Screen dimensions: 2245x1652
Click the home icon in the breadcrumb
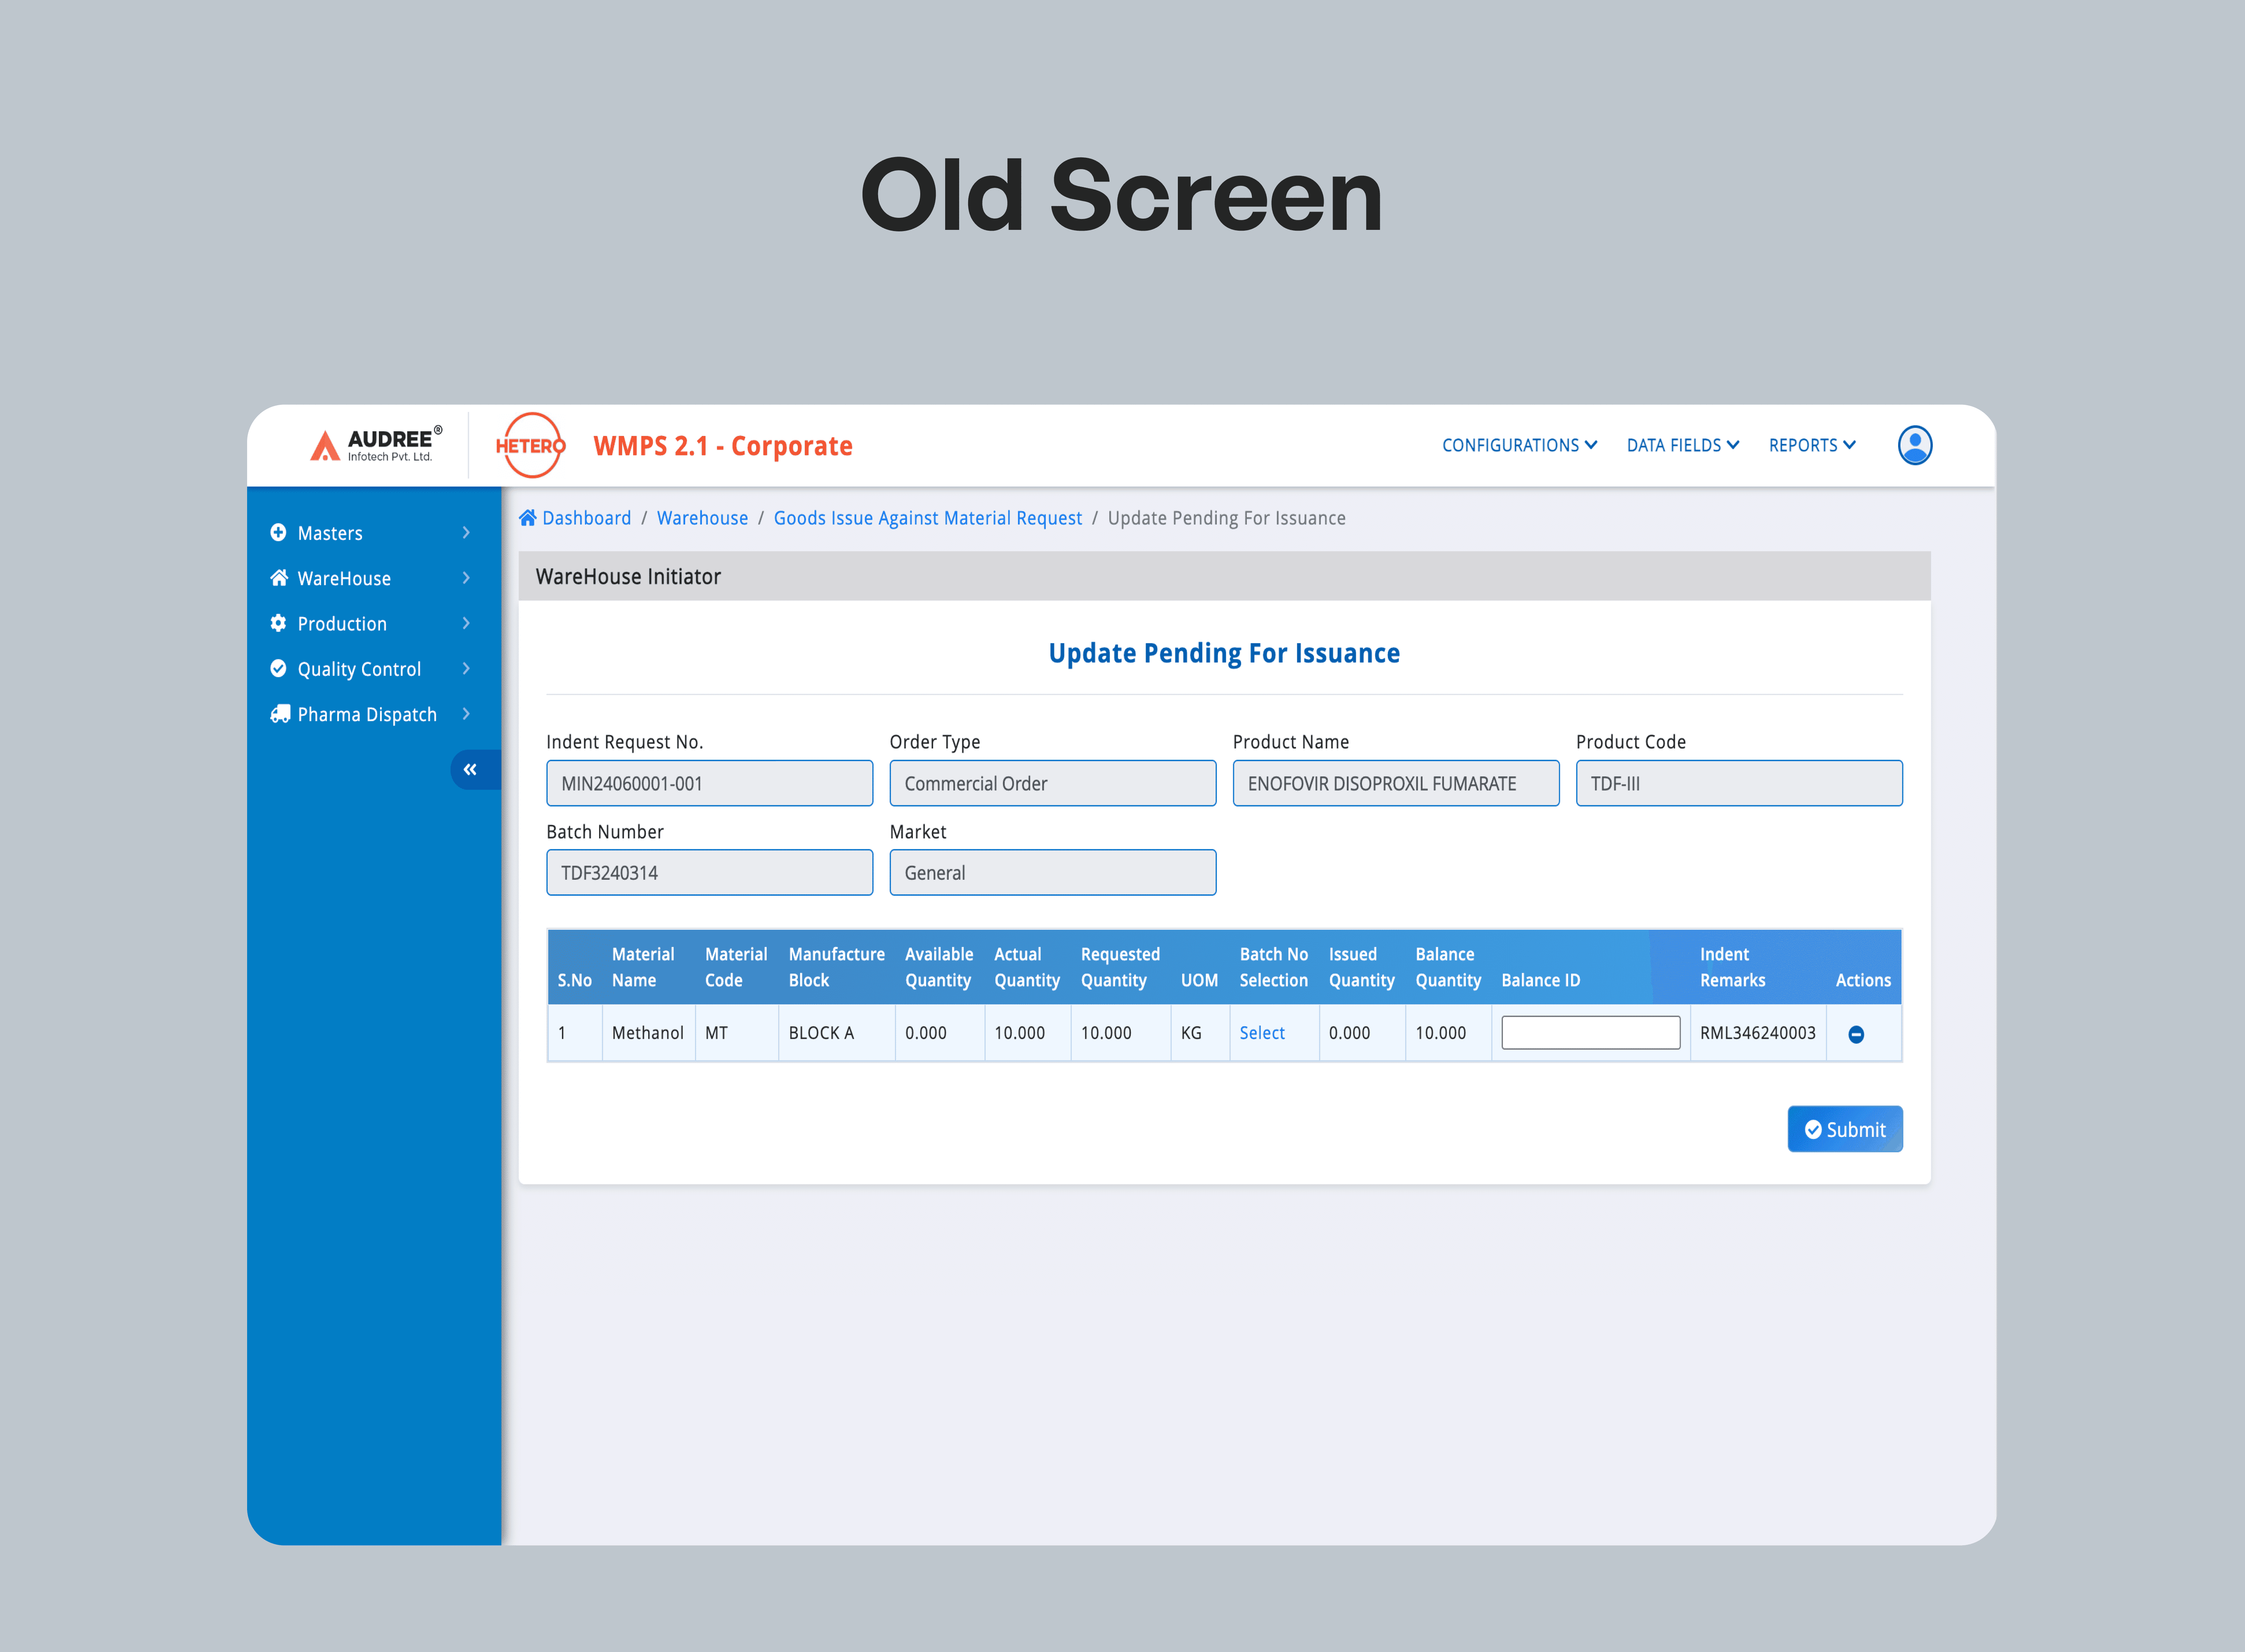click(x=527, y=517)
